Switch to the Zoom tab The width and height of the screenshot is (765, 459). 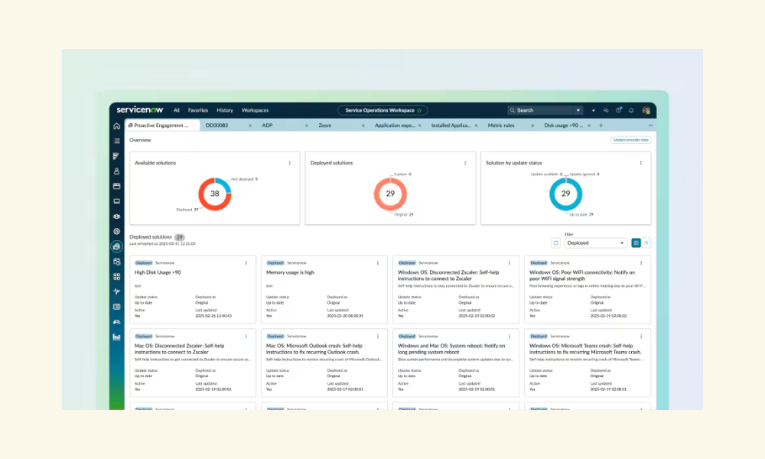pyautogui.click(x=325, y=125)
